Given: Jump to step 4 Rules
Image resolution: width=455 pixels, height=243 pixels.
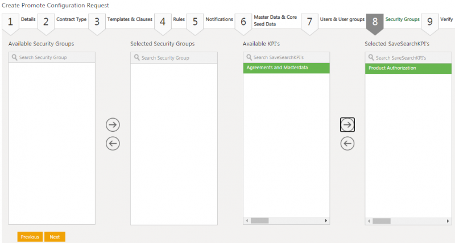Looking at the screenshot, I should coord(170,20).
